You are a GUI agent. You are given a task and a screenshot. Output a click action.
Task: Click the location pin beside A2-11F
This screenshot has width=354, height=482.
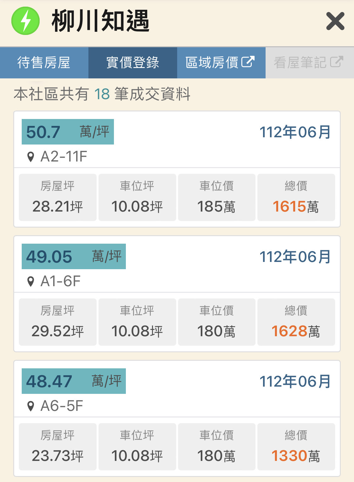pos(31,157)
